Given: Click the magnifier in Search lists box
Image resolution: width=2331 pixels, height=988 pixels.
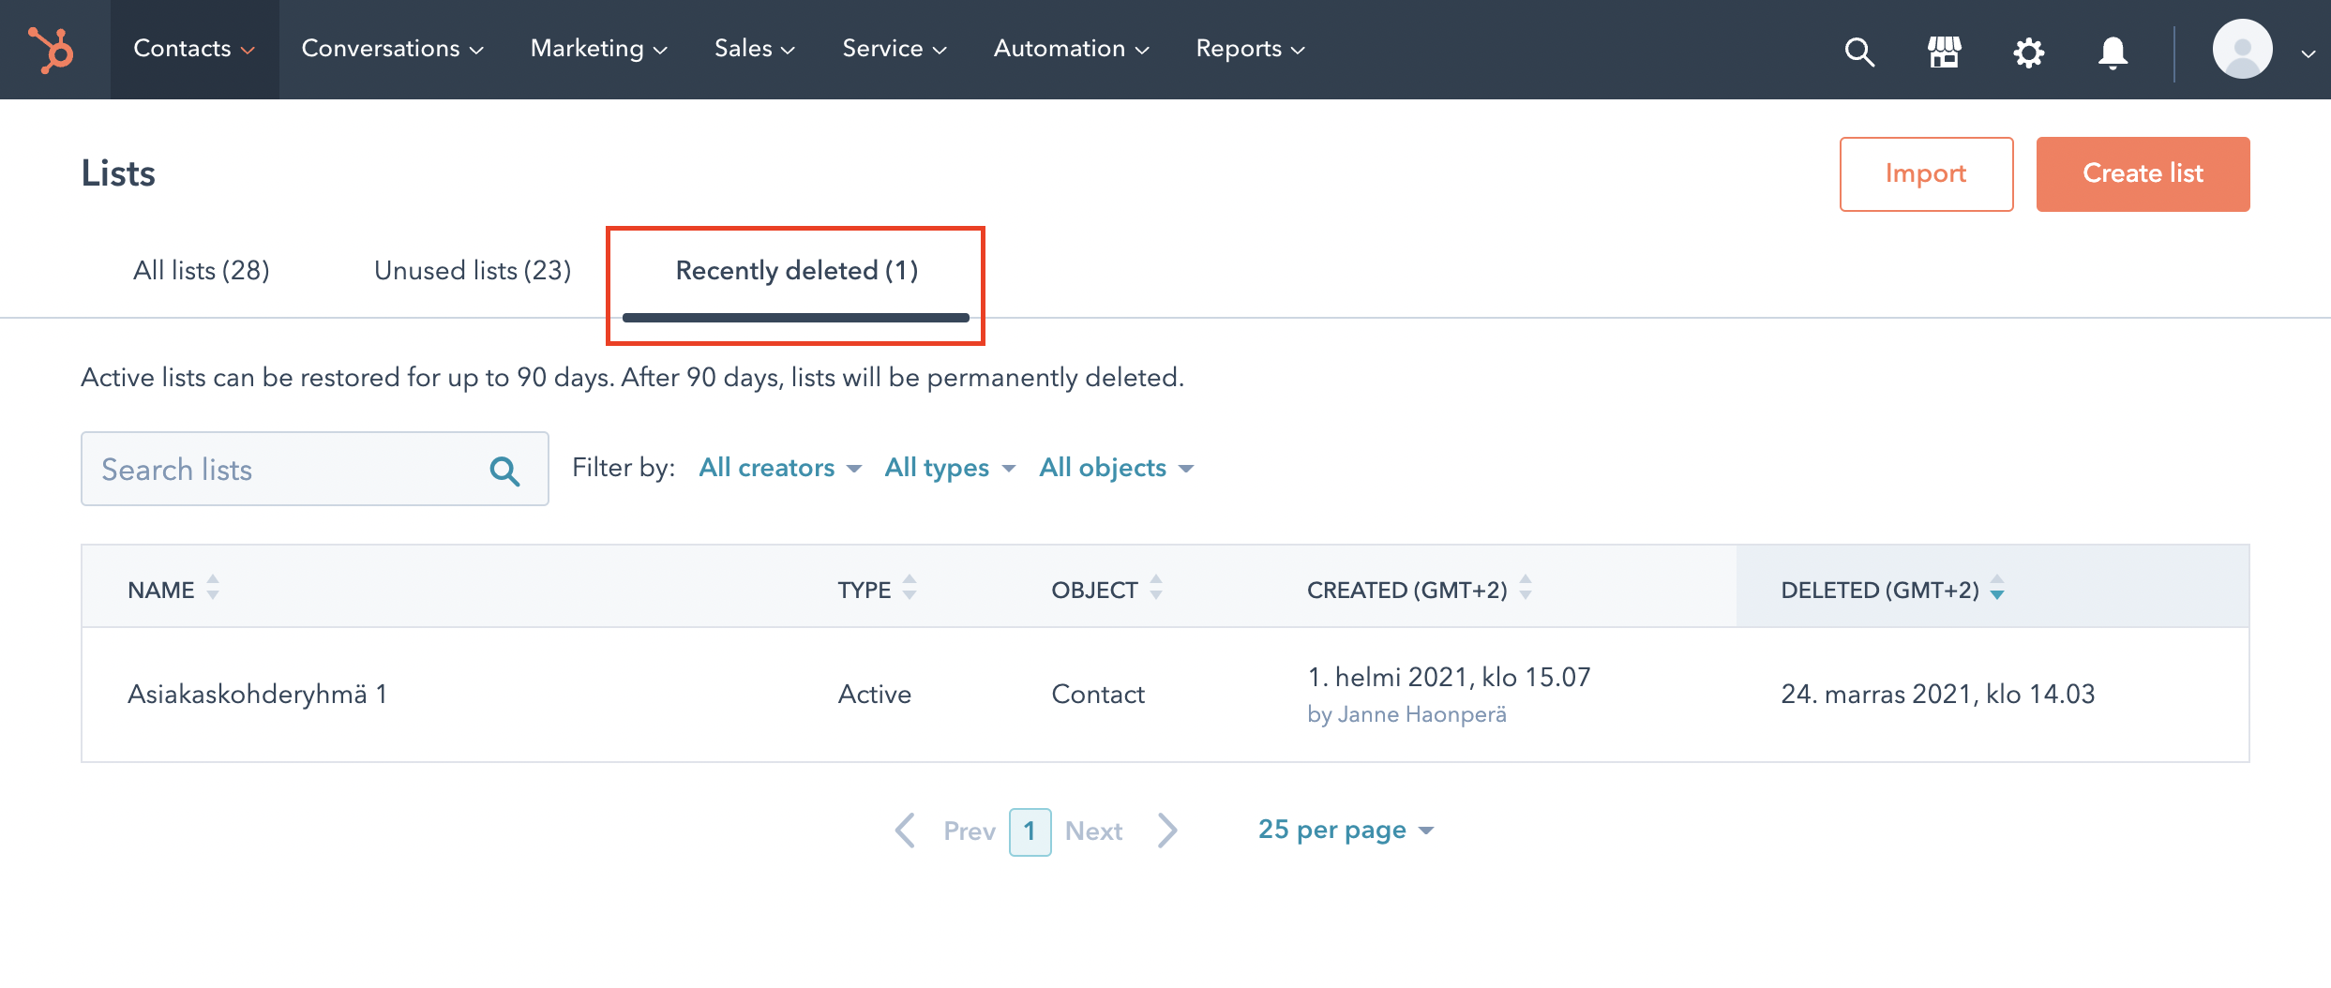Looking at the screenshot, I should click(504, 470).
